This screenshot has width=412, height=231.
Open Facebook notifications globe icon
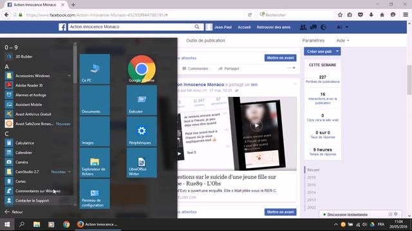pyautogui.click(x=323, y=27)
